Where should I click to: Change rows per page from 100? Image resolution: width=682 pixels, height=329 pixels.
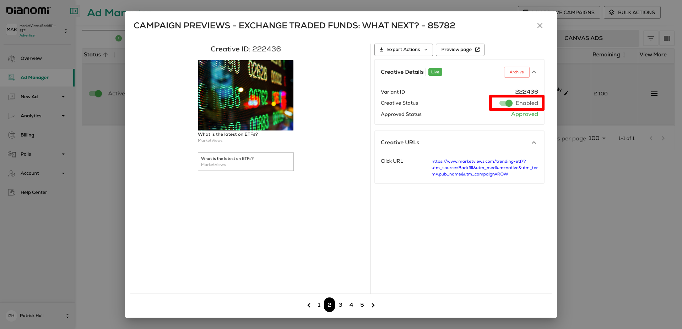click(x=597, y=138)
